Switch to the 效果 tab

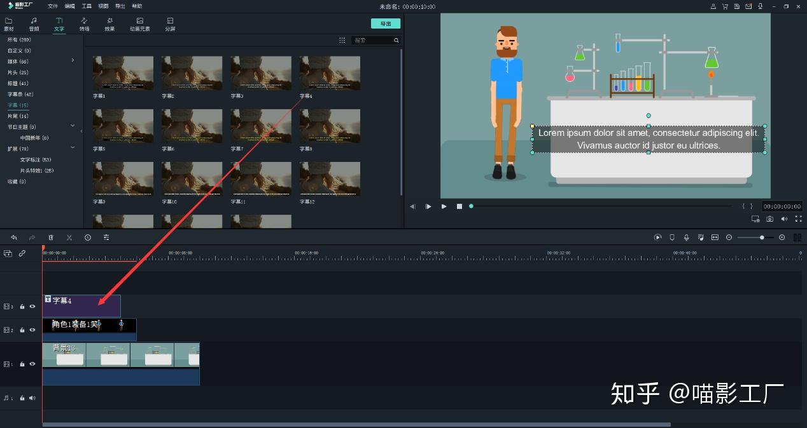tap(109, 24)
